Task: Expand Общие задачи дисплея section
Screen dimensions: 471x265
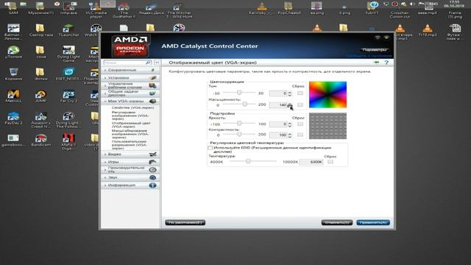Action: coord(130,93)
